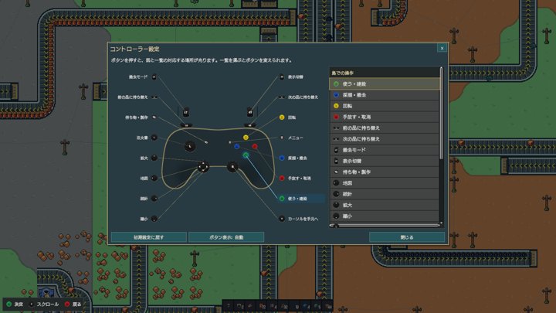Viewport: 556px width, 313px height.
Task: Click icon beside カーソルを手元へ label
Action: [282, 219]
